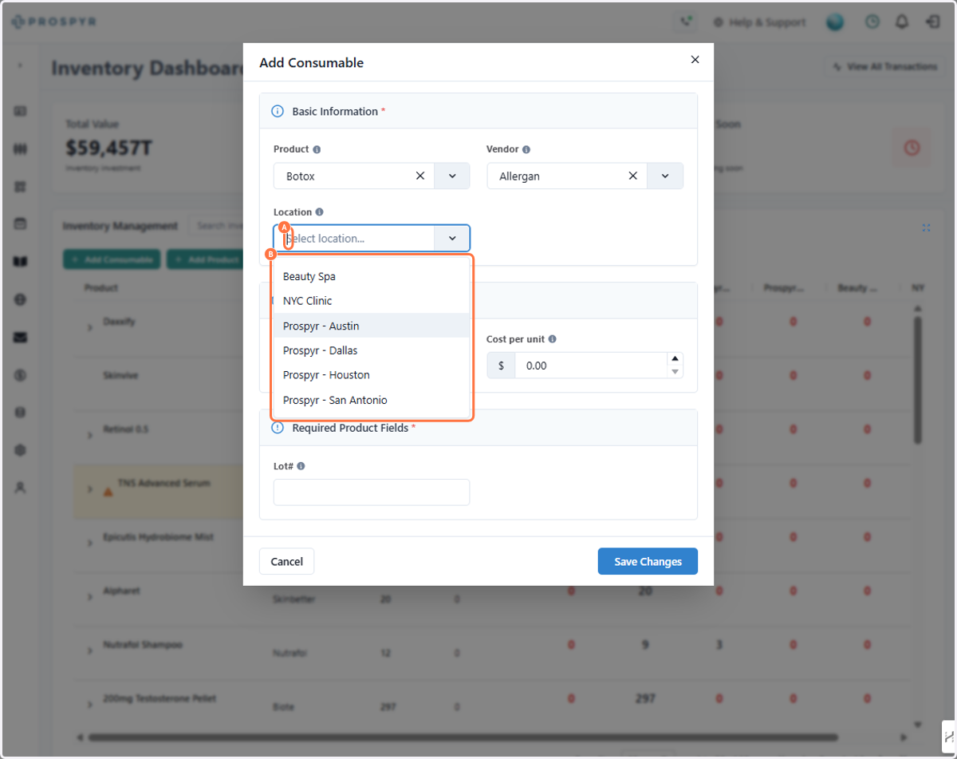This screenshot has width=957, height=759.
Task: Click the Add Product button behind the dialog
Action: pos(204,260)
